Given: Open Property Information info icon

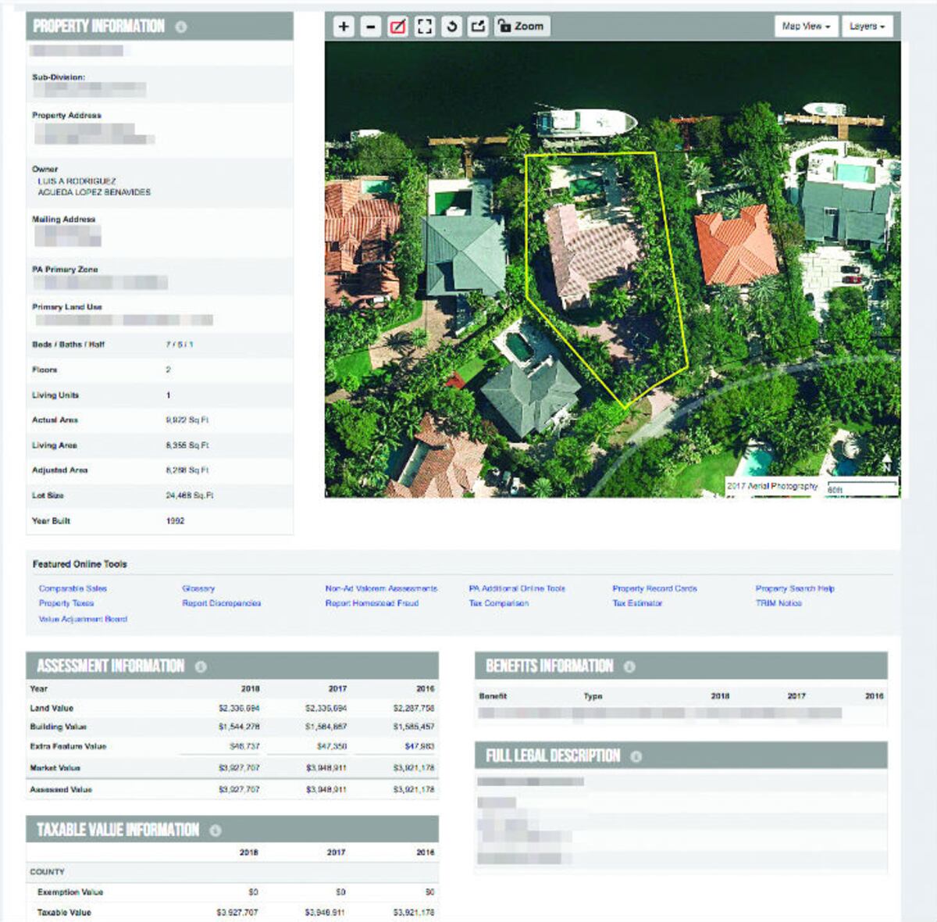Looking at the screenshot, I should 181,27.
